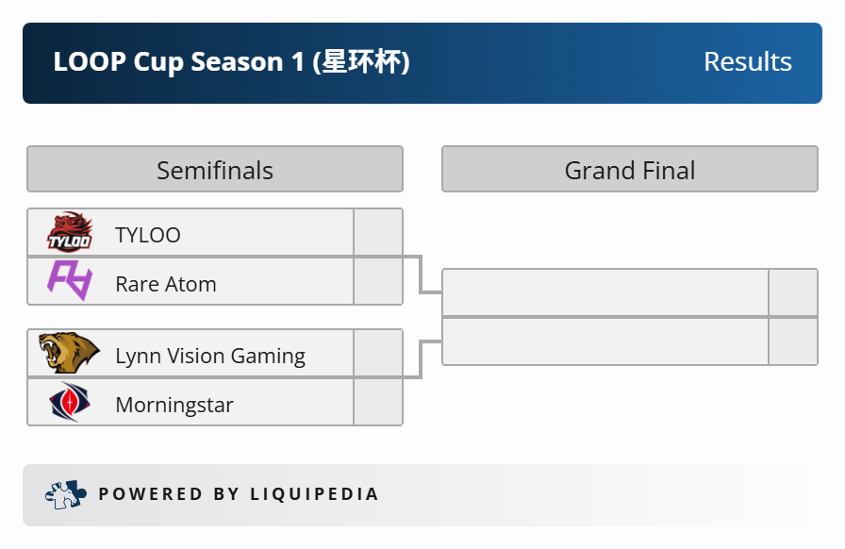Viewport: 845px width, 549px height.
Task: Click the top Grand Final score box
Action: [x=793, y=293]
